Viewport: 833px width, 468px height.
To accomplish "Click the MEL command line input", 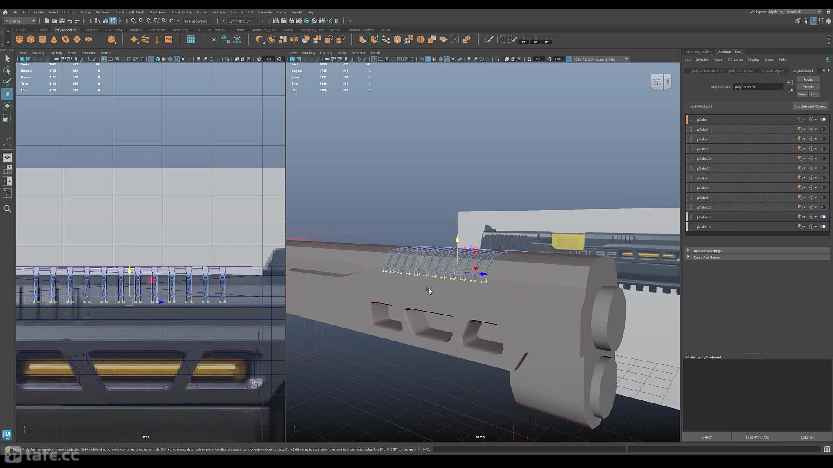I will 529,449.
